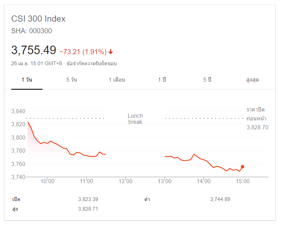Click the 13:00 time axis label
The height and width of the screenshot is (225, 286).
(x=165, y=181)
